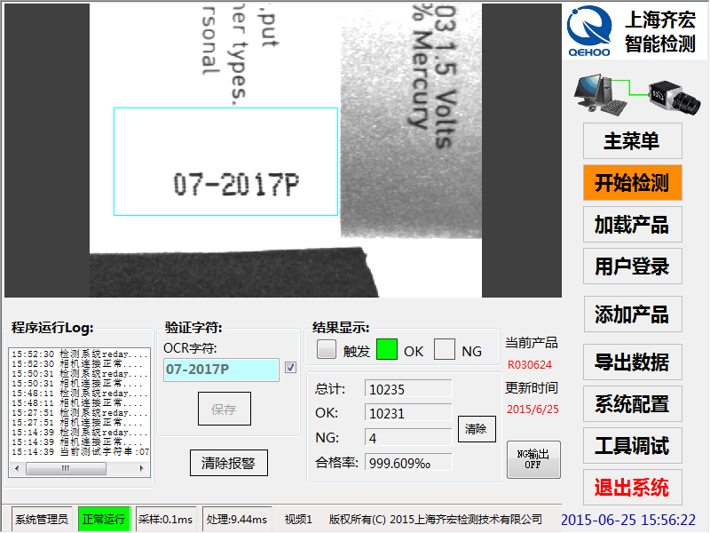Click the 采样:0.1ms status entry
This screenshot has height=533, width=710.
point(166,519)
